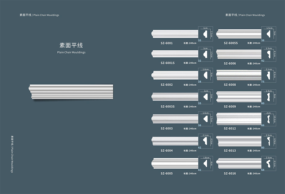Click the left page Plain Chair Mouldings header
Screen dimensions: 285x194
pos(39,15)
